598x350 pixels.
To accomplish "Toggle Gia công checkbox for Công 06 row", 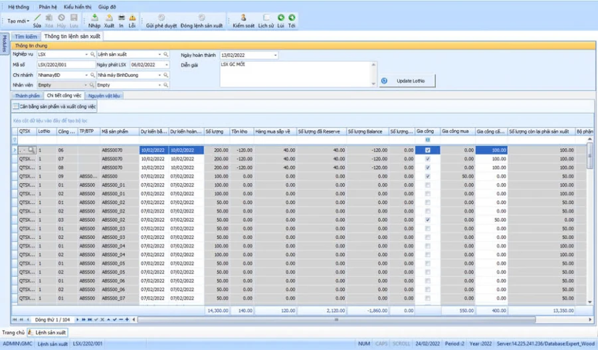I will [427, 150].
